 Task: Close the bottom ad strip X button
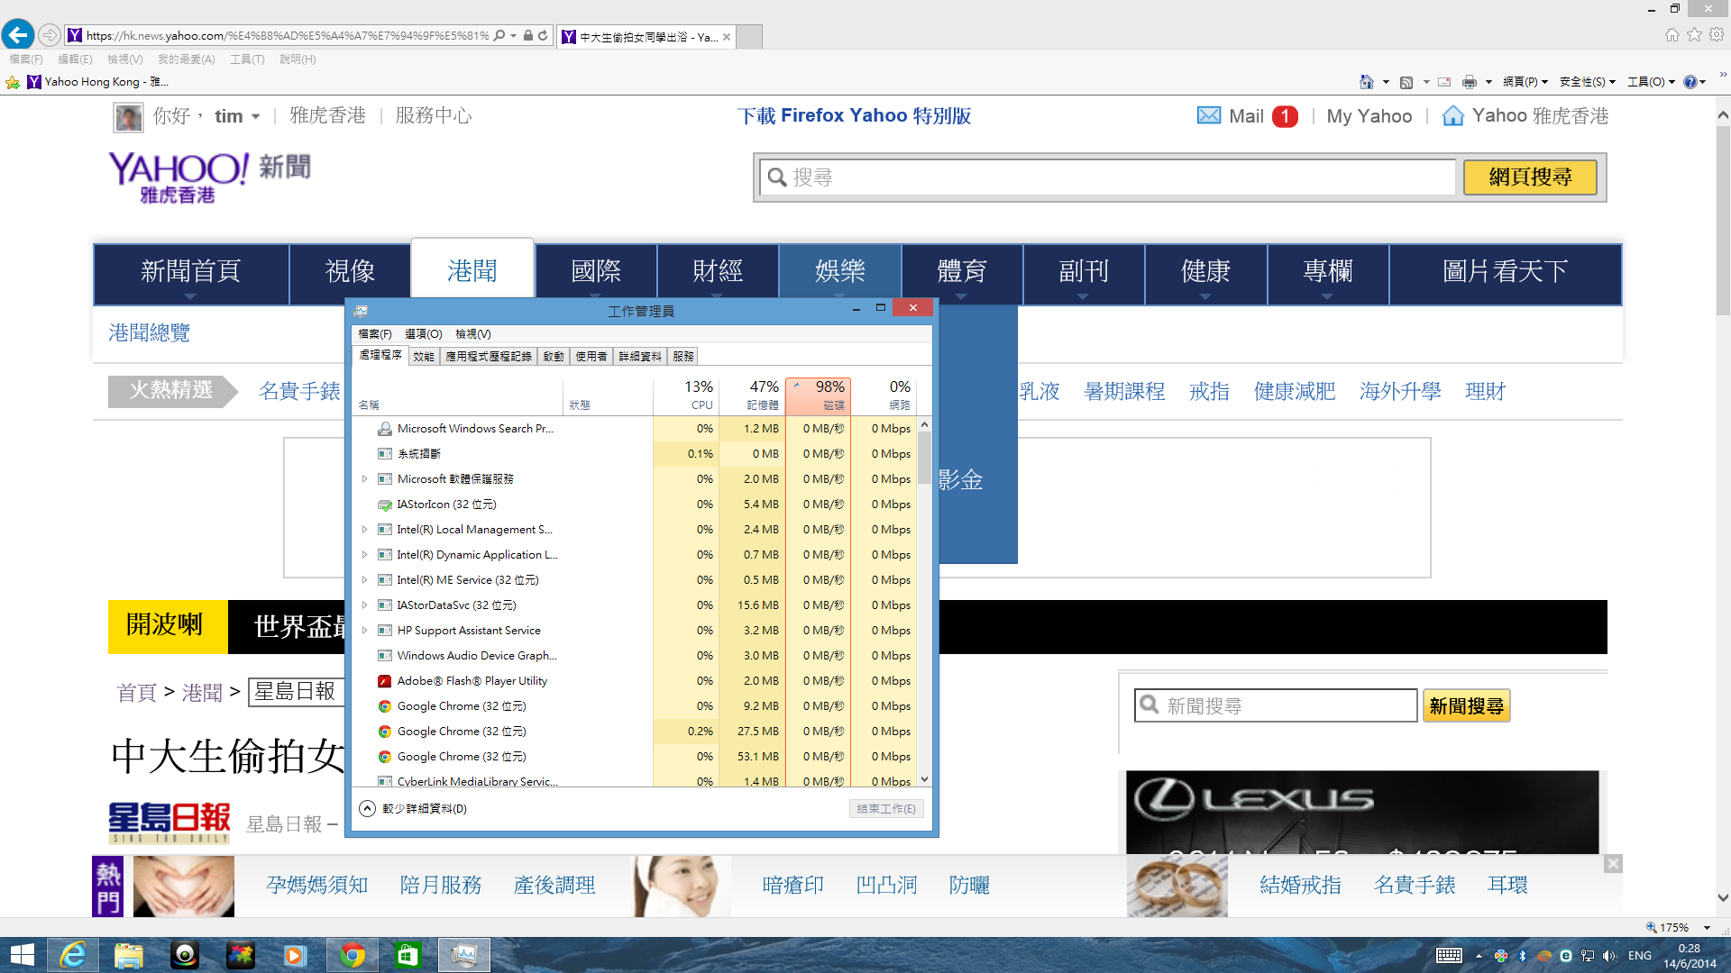point(1613,863)
